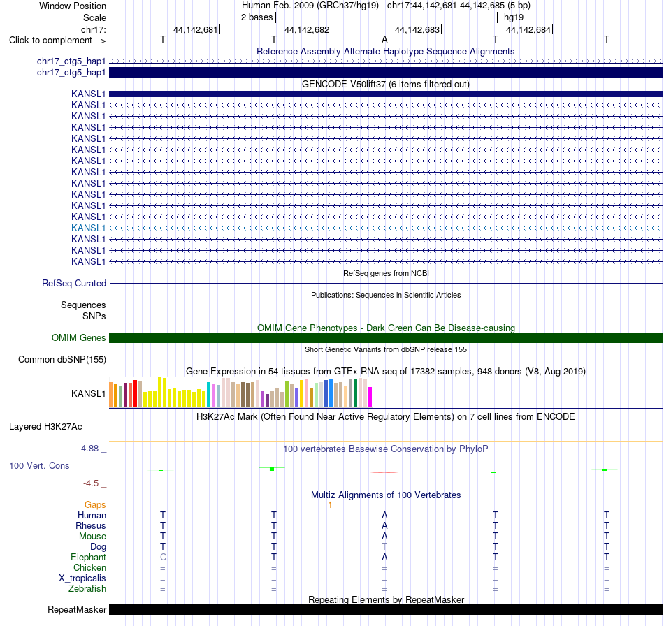This screenshot has width=664, height=626.
Task: Click position label 44,142,683
Action: (417, 29)
